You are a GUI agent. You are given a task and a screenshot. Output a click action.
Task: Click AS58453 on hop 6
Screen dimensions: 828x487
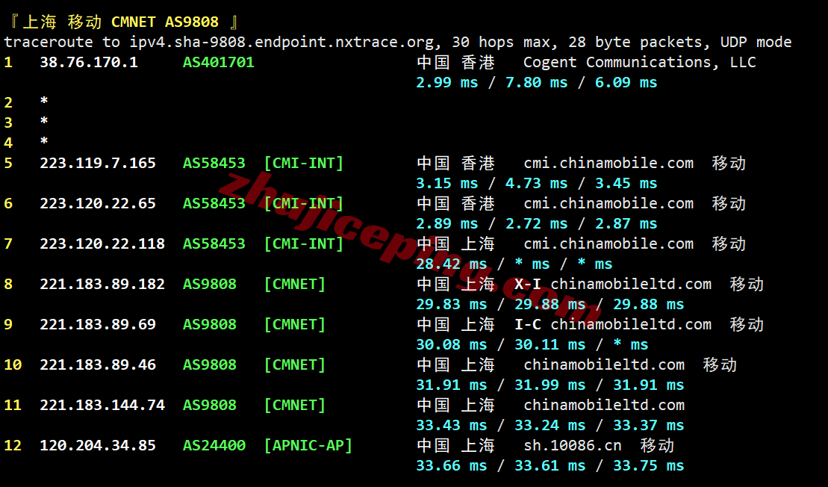pyautogui.click(x=214, y=203)
